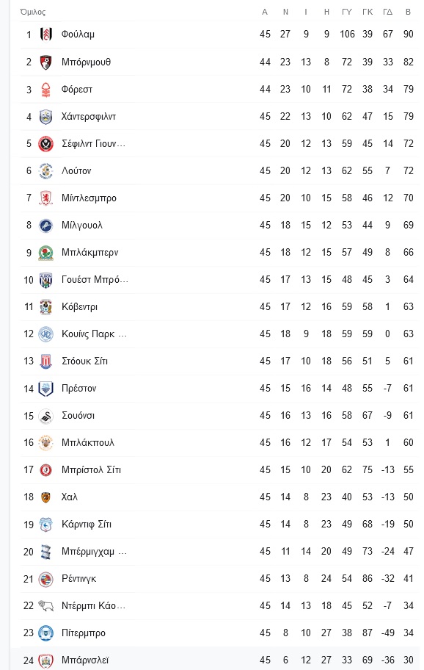The width and height of the screenshot is (424, 670).
Task: Click the Hull City tiger crest
Action: 45,497
